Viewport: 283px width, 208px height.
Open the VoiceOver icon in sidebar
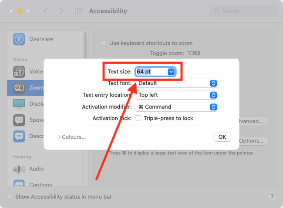point(19,72)
